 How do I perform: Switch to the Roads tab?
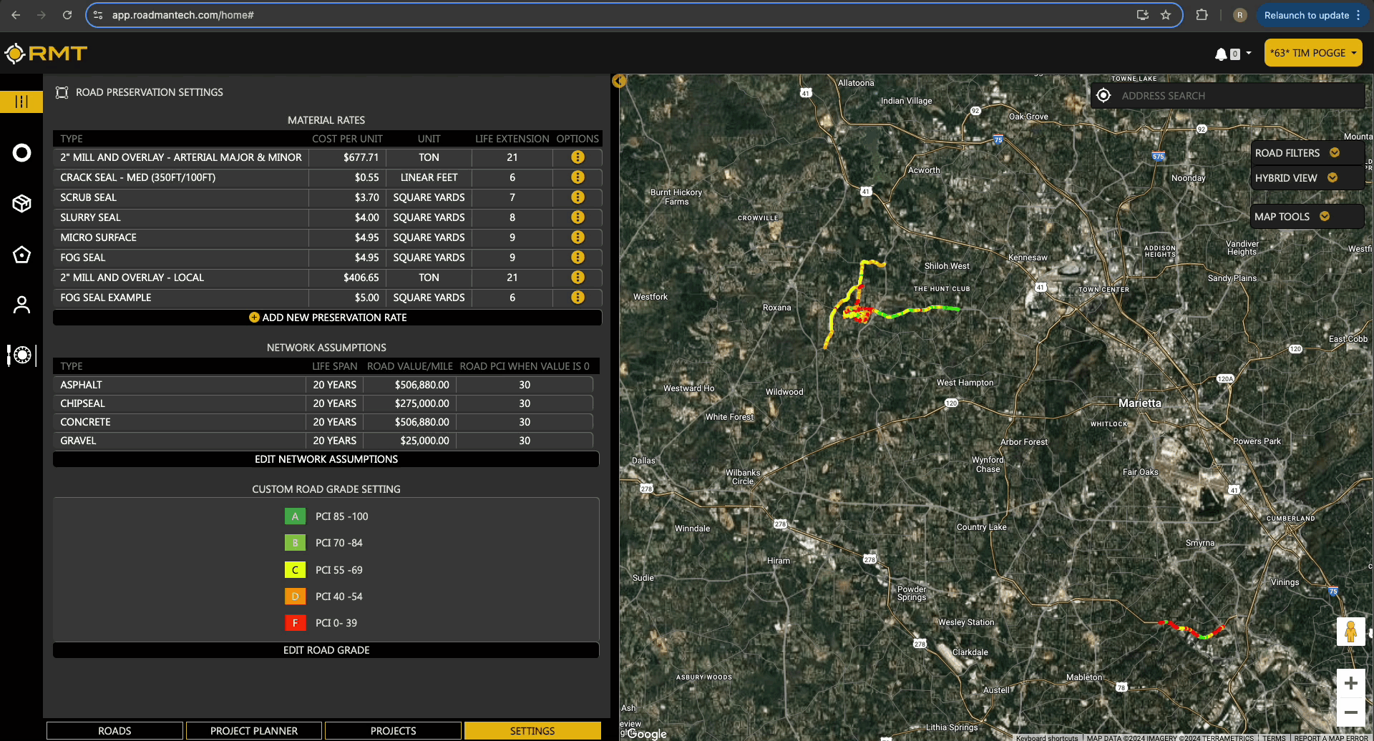(114, 730)
